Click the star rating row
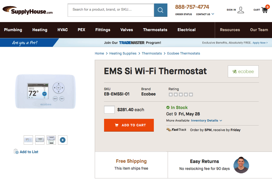Image resolution: width=272 pixels, height=184 pixels. 181,94
